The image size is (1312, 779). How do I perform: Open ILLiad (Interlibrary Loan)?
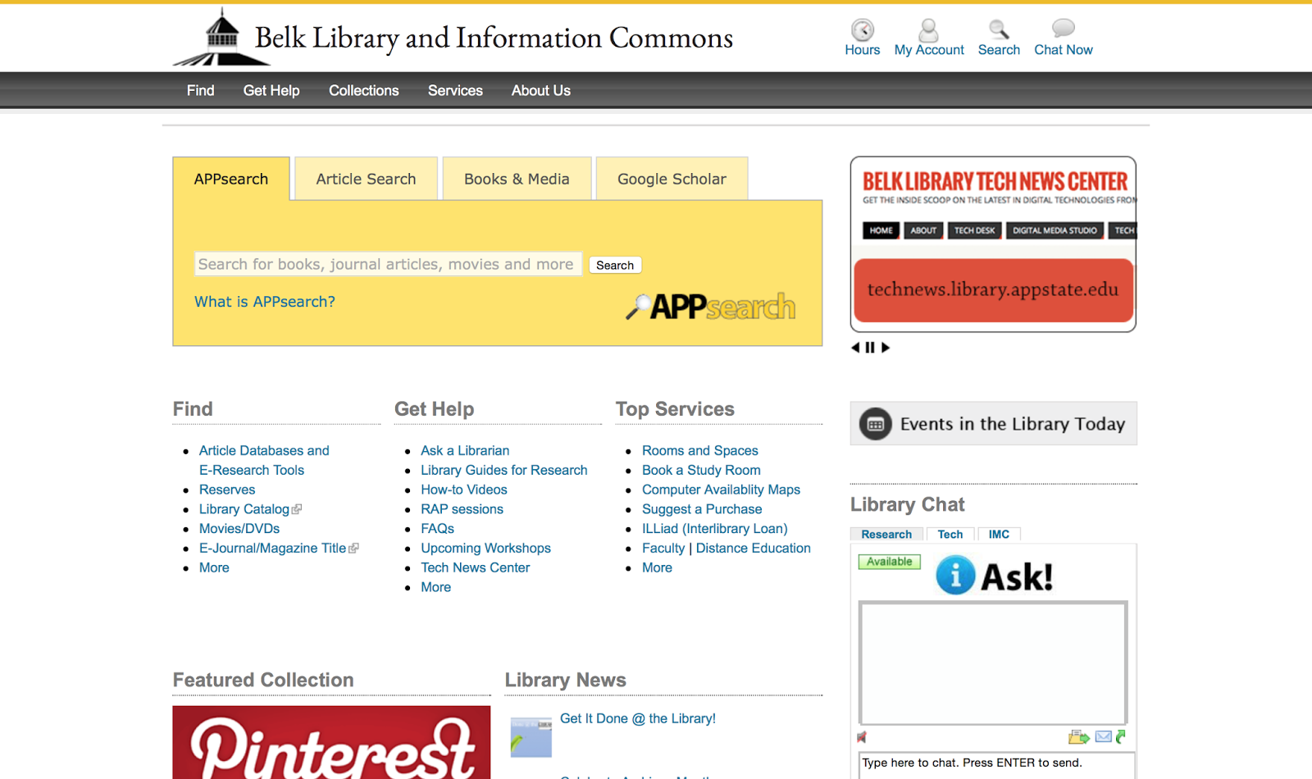pyautogui.click(x=715, y=529)
